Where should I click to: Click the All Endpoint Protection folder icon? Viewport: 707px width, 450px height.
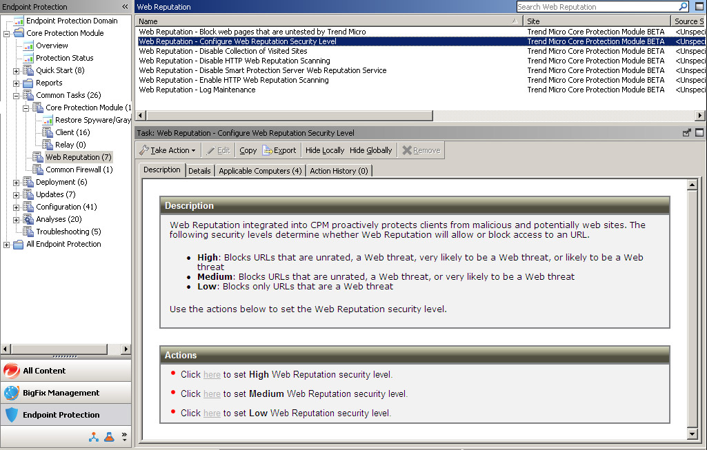click(x=19, y=244)
